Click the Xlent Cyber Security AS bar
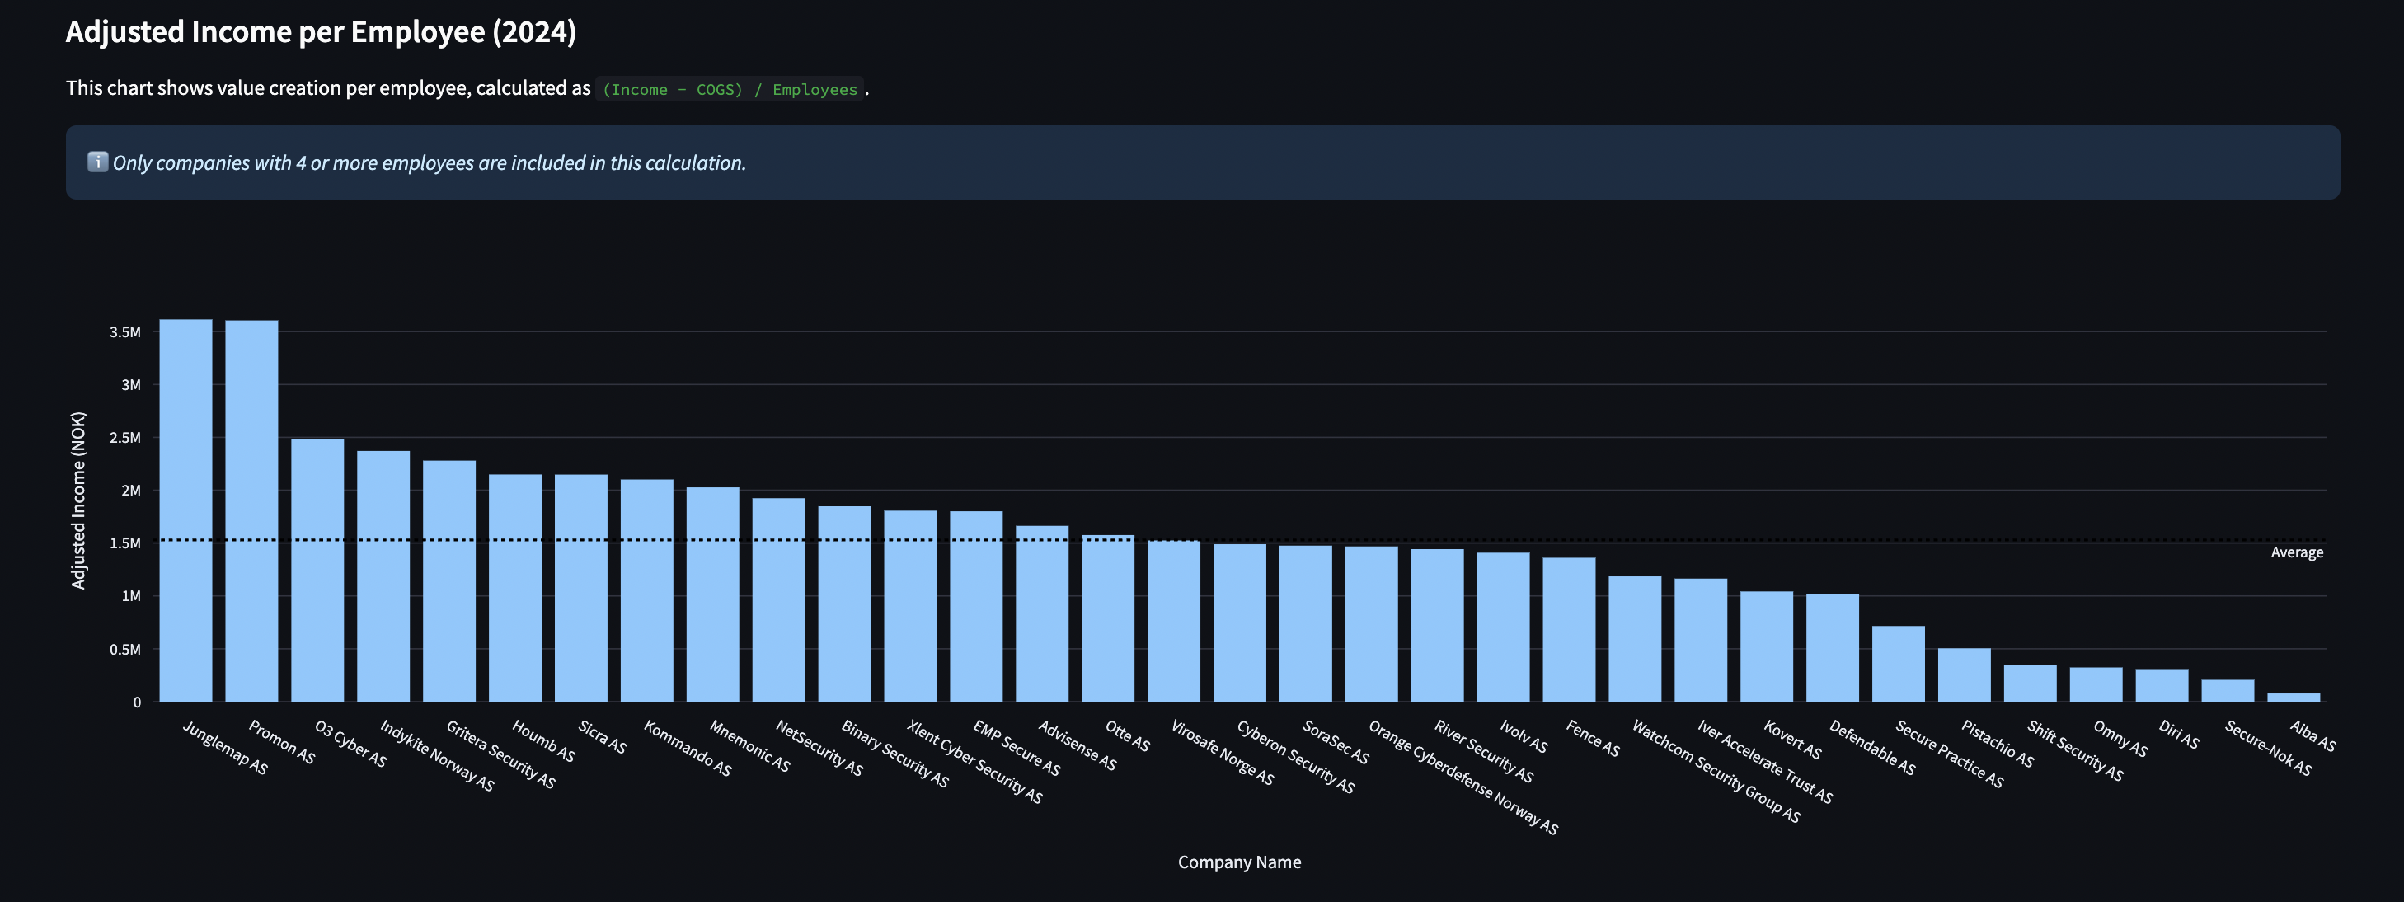The image size is (2404, 902). 910,606
